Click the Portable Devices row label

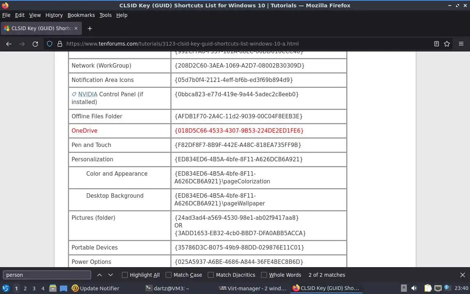[95, 248]
